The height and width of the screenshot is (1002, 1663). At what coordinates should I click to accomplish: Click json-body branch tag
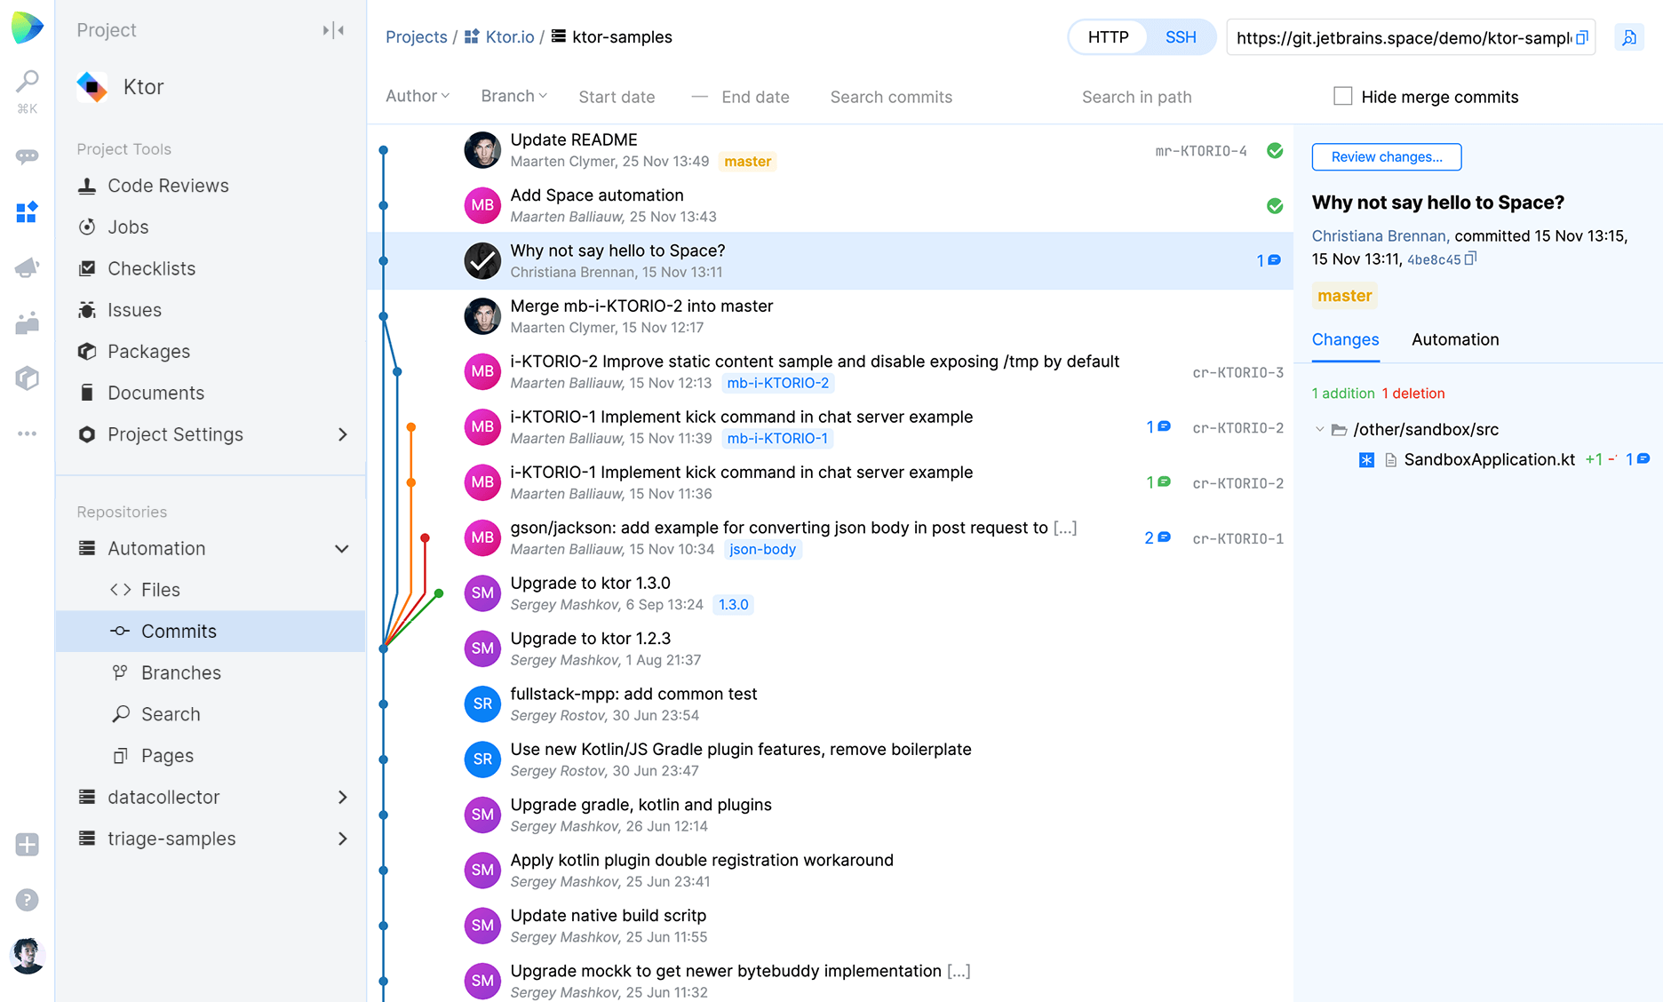(x=762, y=549)
